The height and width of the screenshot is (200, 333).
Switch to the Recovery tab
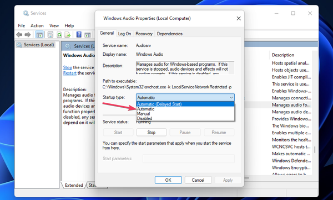click(144, 34)
